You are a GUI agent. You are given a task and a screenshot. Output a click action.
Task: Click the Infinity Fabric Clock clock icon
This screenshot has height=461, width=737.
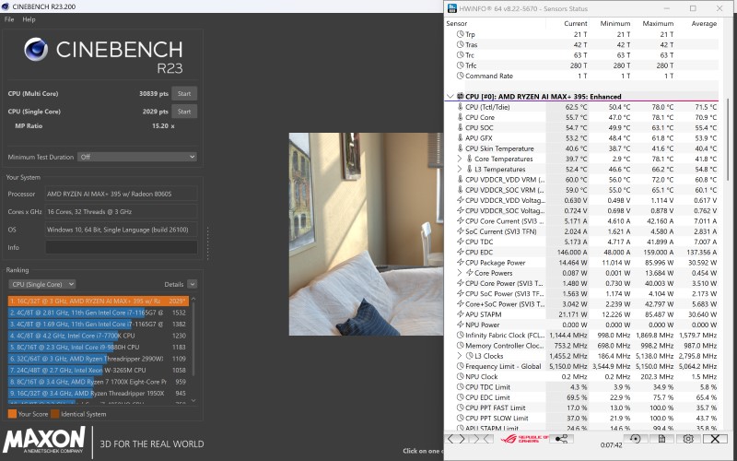pyautogui.click(x=460, y=335)
